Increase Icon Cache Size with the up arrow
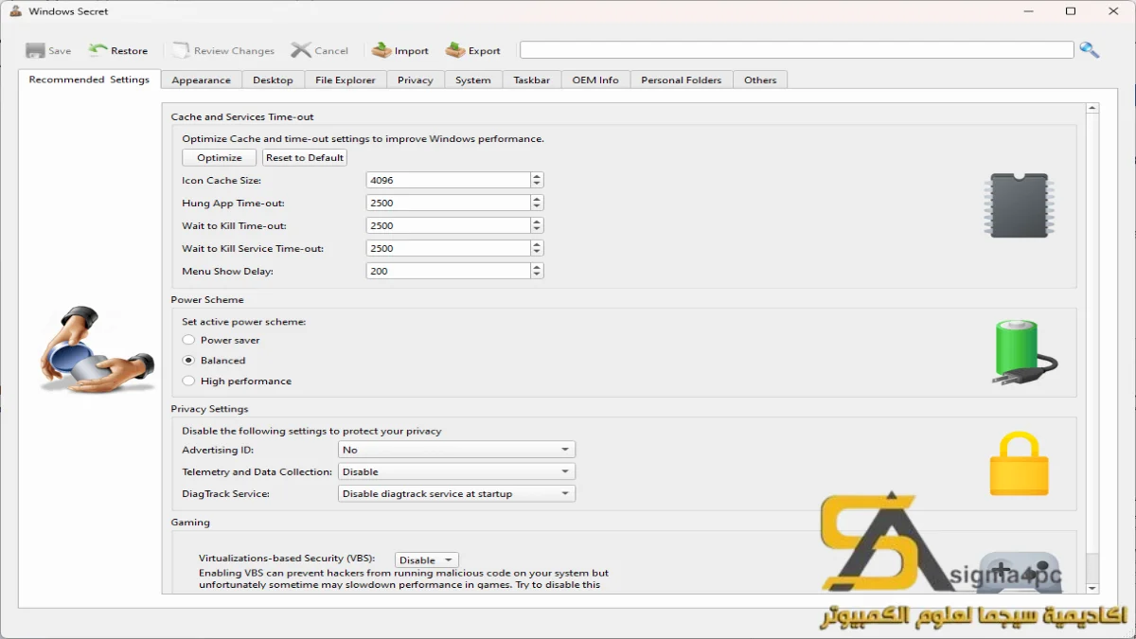Viewport: 1136px width, 639px height. [x=537, y=176]
